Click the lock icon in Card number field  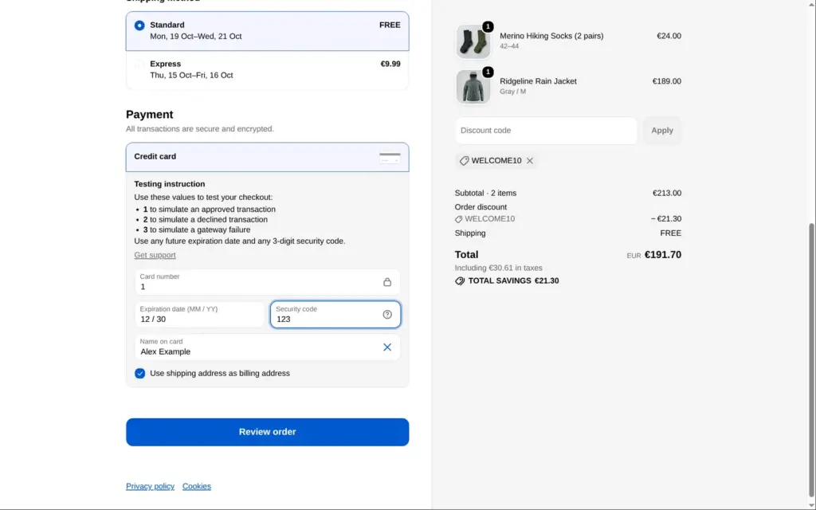[387, 282]
